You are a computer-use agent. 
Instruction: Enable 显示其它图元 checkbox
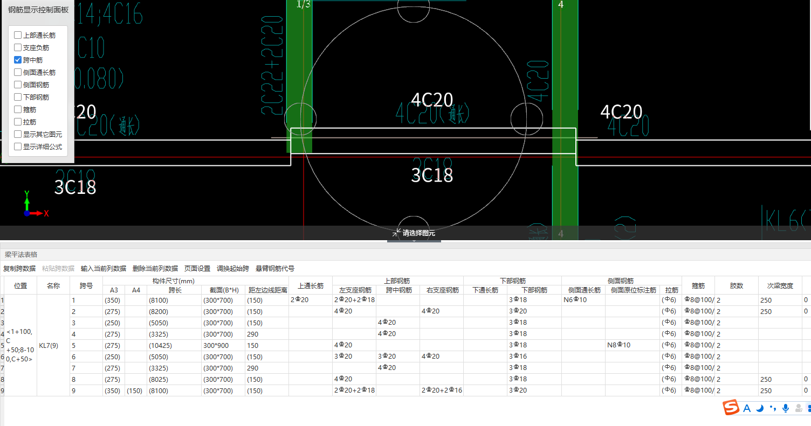(x=18, y=134)
